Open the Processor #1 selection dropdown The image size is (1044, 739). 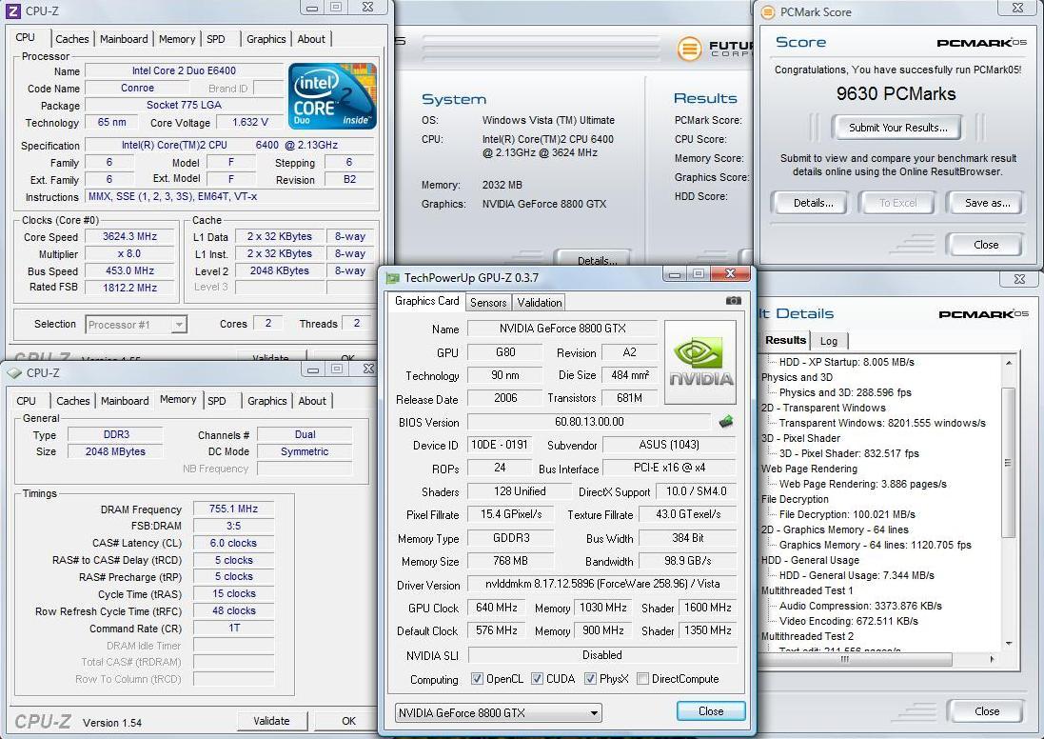click(136, 325)
